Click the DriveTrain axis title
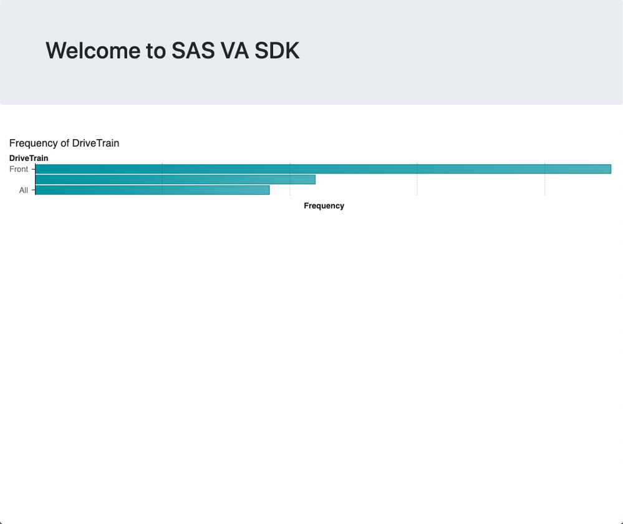Image resolution: width=623 pixels, height=524 pixels. (28, 158)
